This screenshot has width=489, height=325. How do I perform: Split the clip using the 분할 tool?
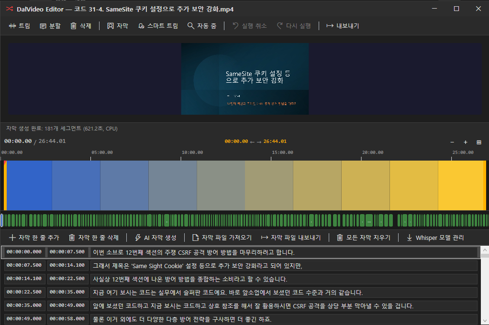coord(49,26)
